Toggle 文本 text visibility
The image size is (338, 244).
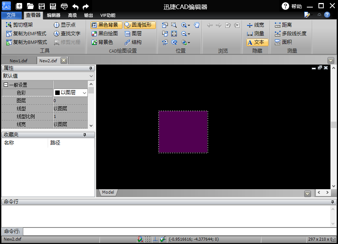257,42
